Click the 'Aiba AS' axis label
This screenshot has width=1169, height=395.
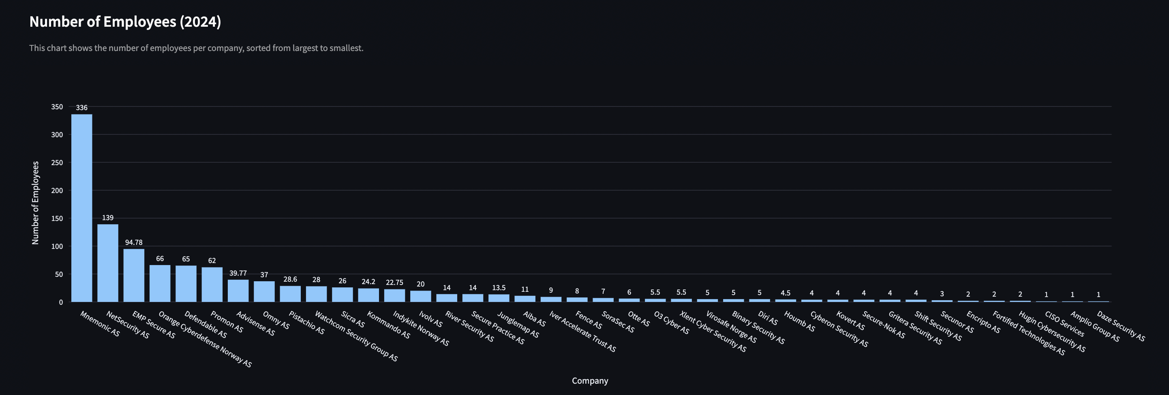534,319
